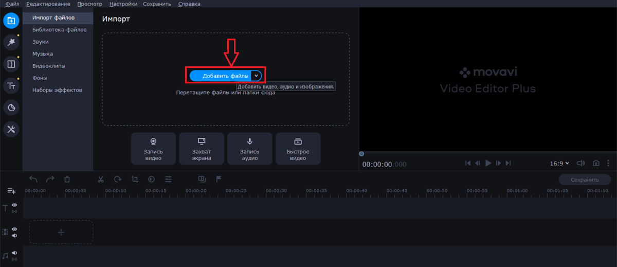Viewport: 617px width, 267px height.
Task: Select Фоны category
Action: click(58, 78)
